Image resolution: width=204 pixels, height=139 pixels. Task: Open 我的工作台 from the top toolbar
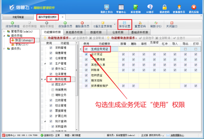pyautogui.click(x=106, y=9)
